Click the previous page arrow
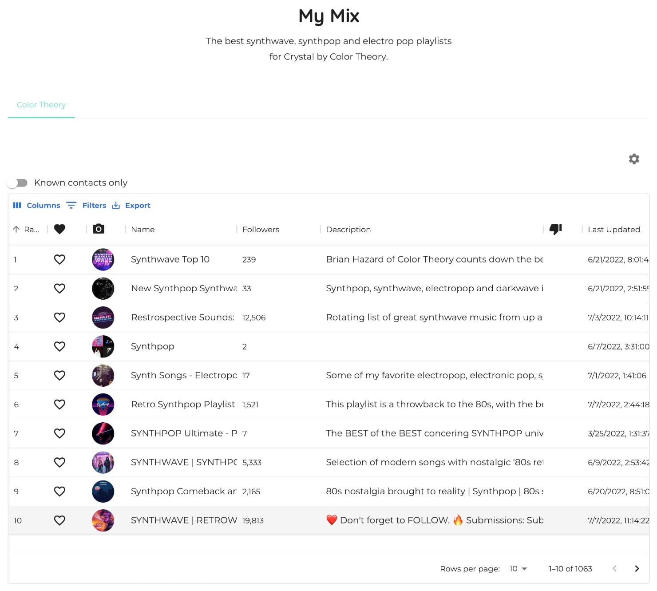Viewport: 657px width, 591px height. (614, 569)
